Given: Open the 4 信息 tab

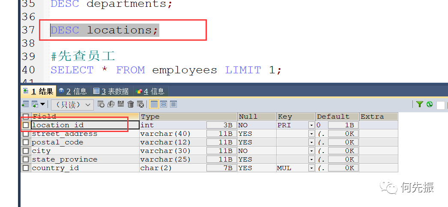Looking at the screenshot, I should 150,91.
